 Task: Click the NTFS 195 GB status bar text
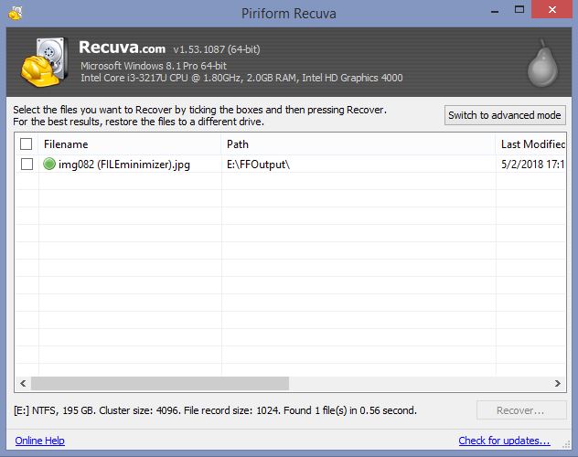pyautogui.click(x=215, y=410)
